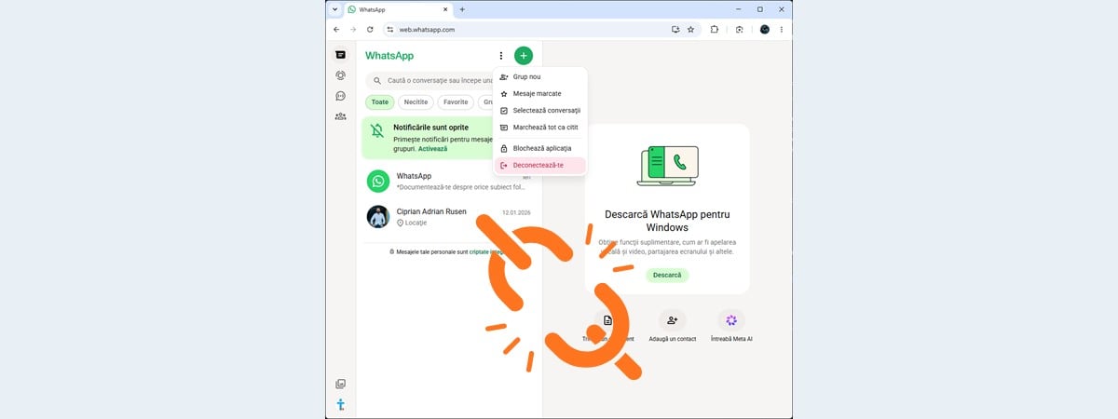This screenshot has height=419, width=1118.
Task: Click the Activează notifications link
Action: pos(432,149)
